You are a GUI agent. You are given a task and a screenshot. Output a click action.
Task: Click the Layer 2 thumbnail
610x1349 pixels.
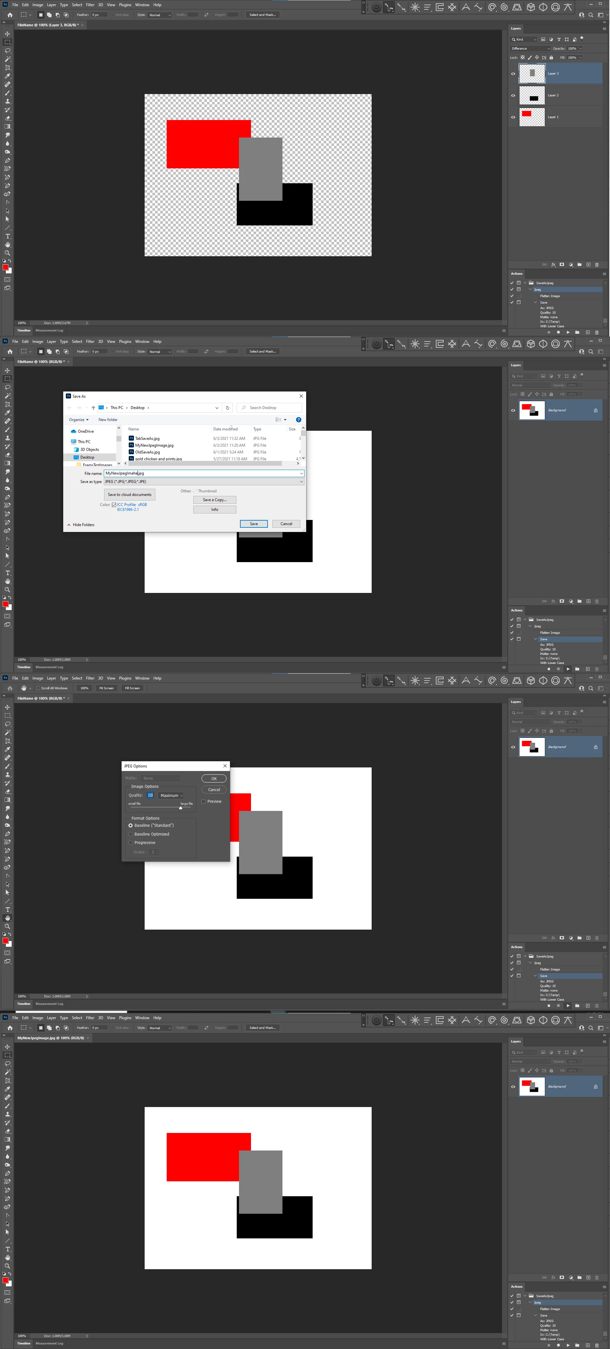pos(532,95)
